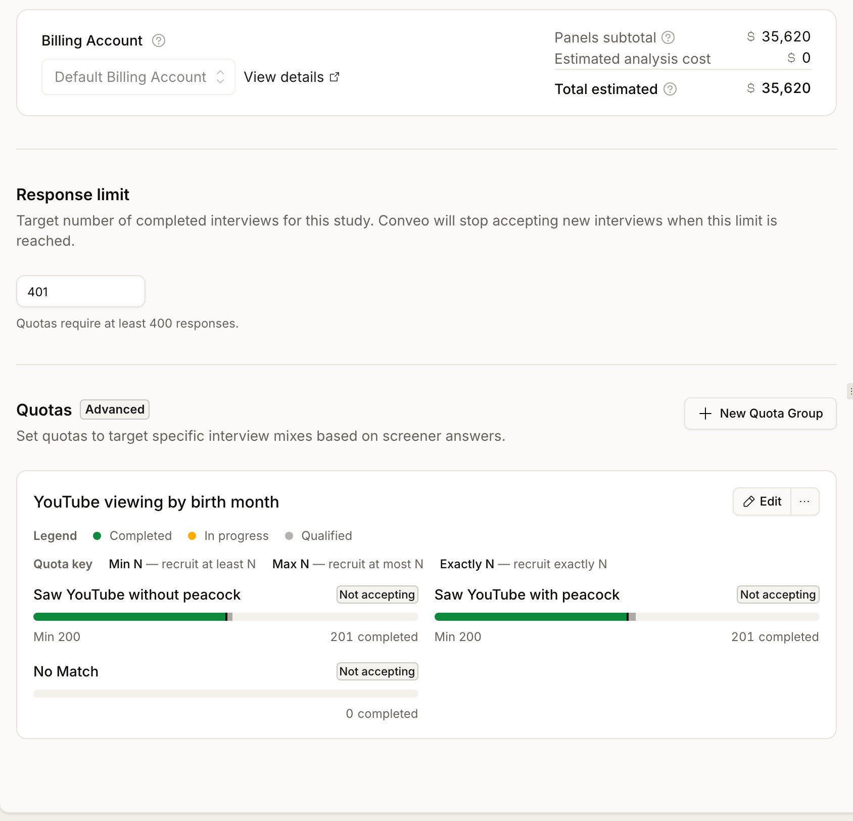Click the 0 completed text
This screenshot has width=853, height=821.
pos(382,714)
